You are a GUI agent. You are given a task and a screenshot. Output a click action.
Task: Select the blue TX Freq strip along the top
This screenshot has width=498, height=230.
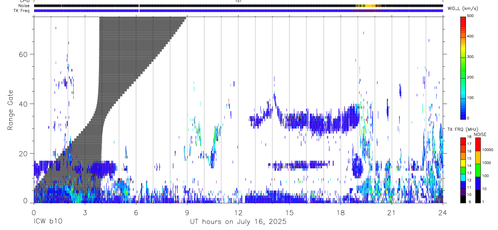point(238,11)
